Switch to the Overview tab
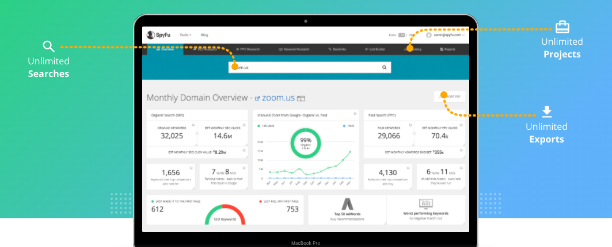The width and height of the screenshot is (612, 247). pyautogui.click(x=165, y=49)
